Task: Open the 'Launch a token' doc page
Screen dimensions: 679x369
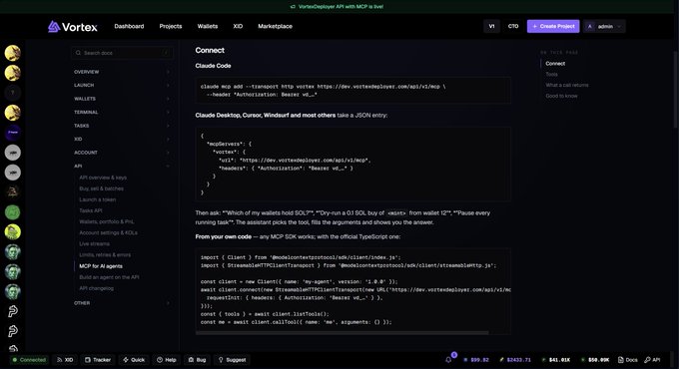Action: 98,199
